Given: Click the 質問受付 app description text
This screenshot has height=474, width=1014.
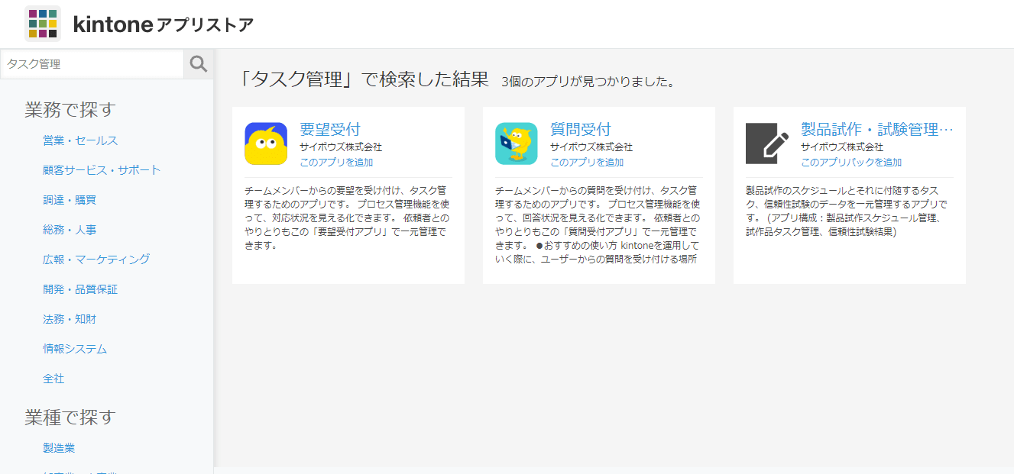Looking at the screenshot, I should pos(598,224).
